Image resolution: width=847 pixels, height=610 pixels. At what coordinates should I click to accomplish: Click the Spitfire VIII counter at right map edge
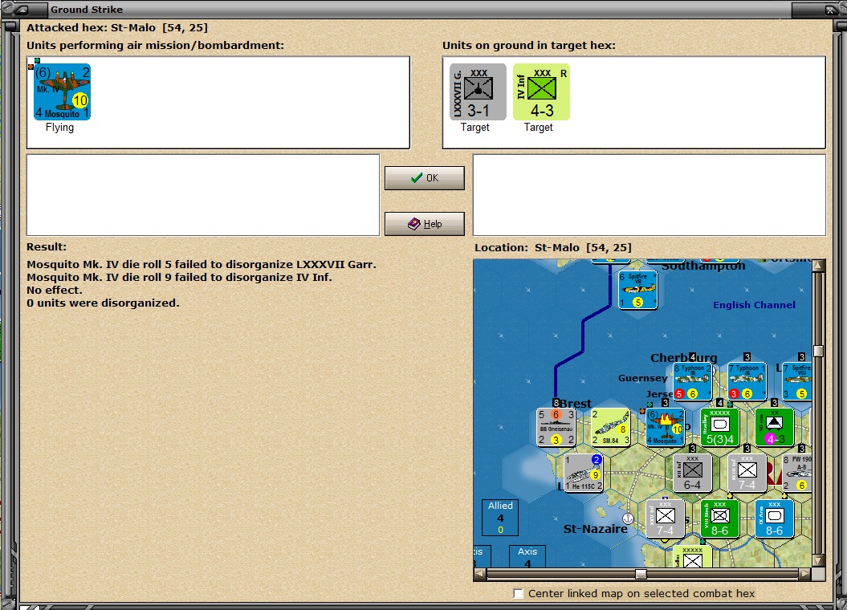(797, 382)
